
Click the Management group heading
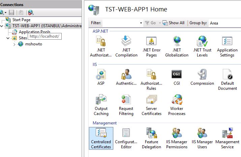[104, 123]
